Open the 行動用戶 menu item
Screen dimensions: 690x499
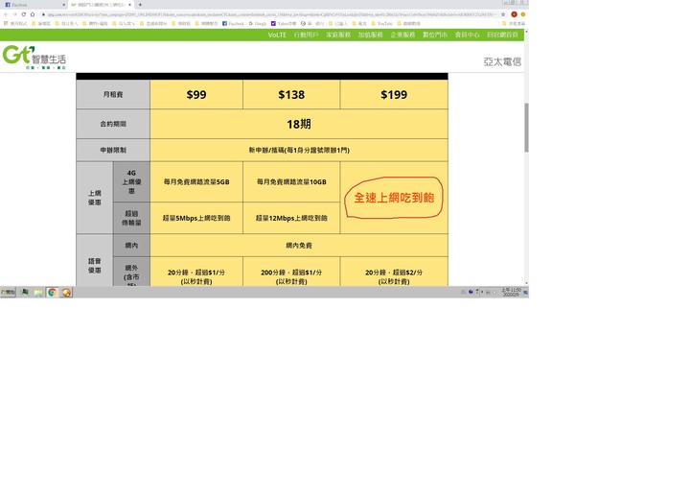pyautogui.click(x=306, y=35)
